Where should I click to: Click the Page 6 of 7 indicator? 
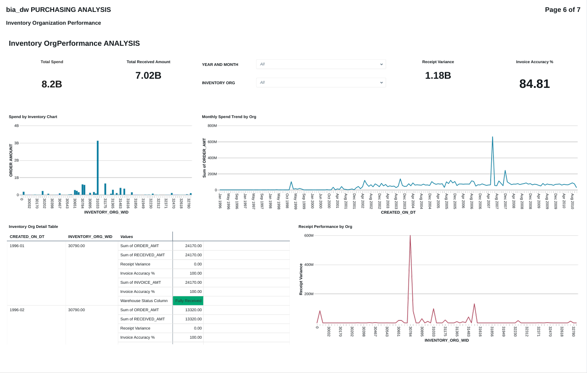click(x=562, y=10)
